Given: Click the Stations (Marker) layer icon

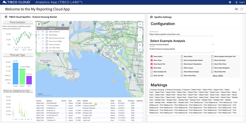Looking at the screenshot, I should [x=47, y=32].
